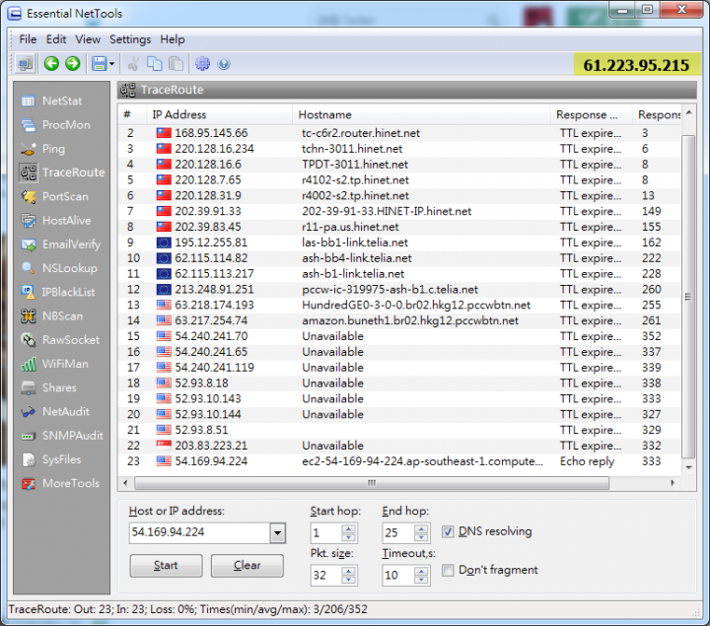Toggle the DNS resolving checkbox
The height and width of the screenshot is (626, 710).
pos(448,531)
